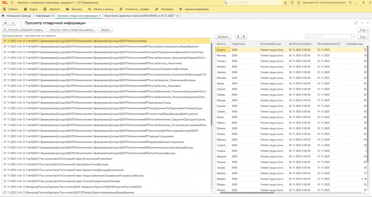Open the form's three-dot options menu
Image resolution: width=372 pixels, height=197 pixels.
(362, 23)
